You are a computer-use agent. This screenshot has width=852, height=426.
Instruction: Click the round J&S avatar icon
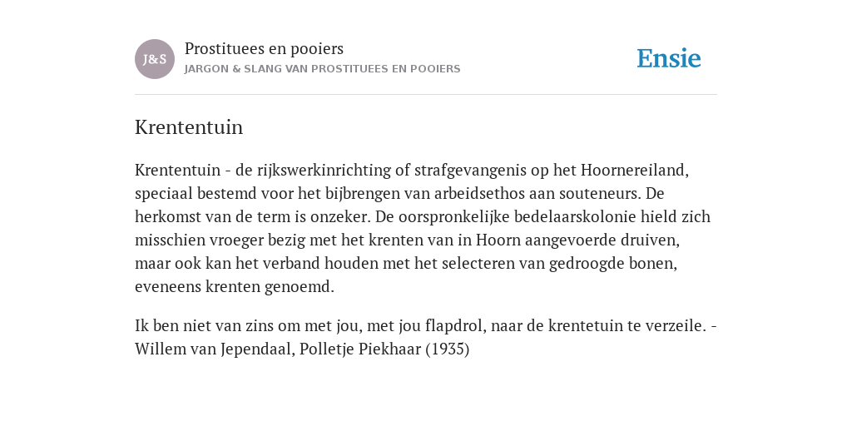[155, 59]
